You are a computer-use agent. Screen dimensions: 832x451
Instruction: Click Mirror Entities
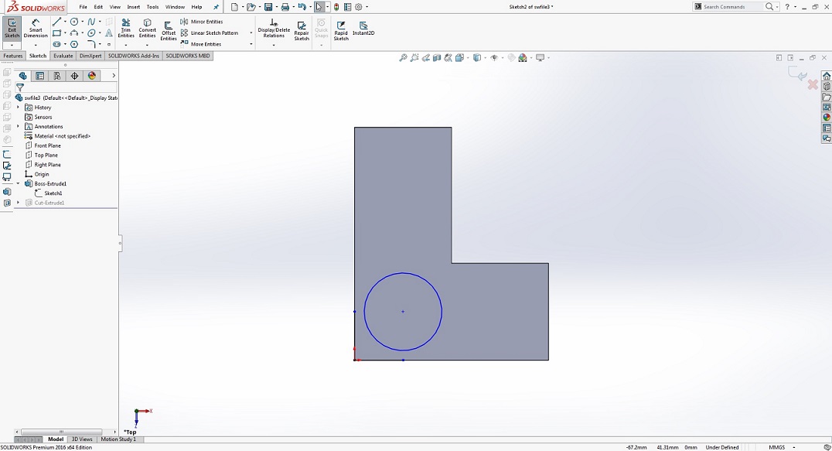click(202, 22)
